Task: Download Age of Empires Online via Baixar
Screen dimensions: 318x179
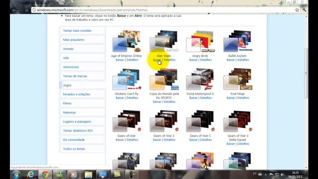Action: (120, 60)
